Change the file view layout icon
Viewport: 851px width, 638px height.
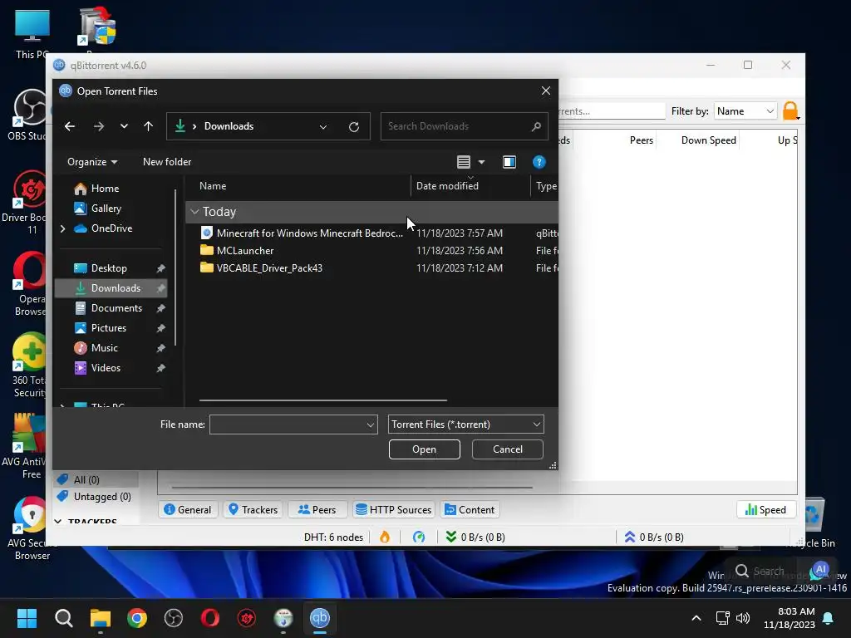[x=464, y=162]
